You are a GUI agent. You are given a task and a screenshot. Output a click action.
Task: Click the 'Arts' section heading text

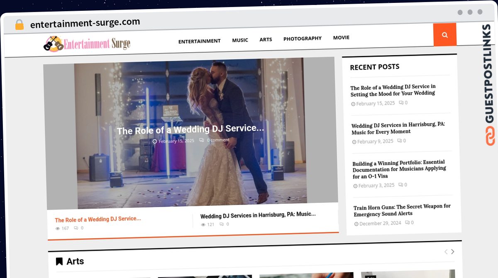pos(75,261)
